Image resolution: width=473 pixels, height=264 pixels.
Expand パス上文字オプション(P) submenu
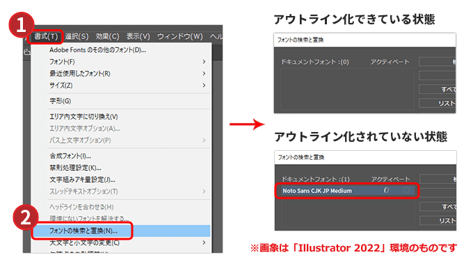click(120, 140)
